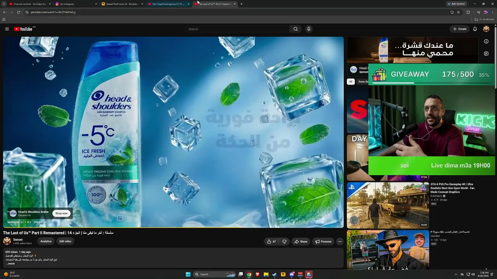
Task: Open the YouTube guide hamburger menu
Action: tap(7, 29)
